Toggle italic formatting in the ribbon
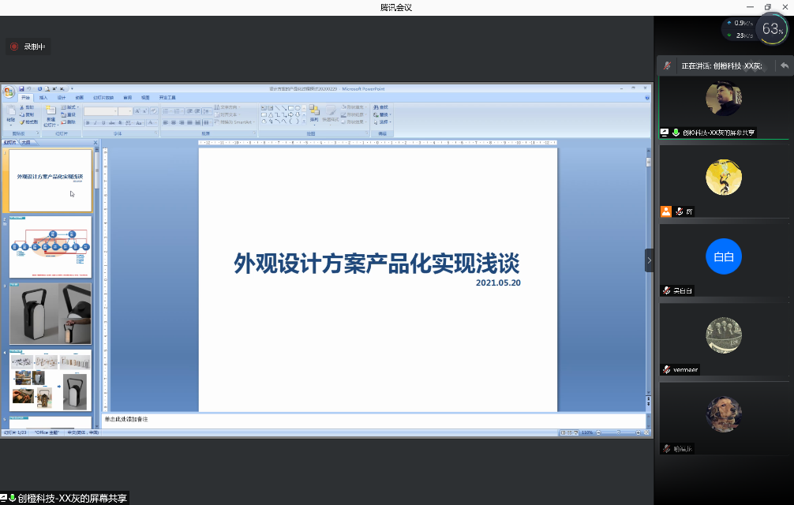The image size is (794, 505). pos(96,123)
